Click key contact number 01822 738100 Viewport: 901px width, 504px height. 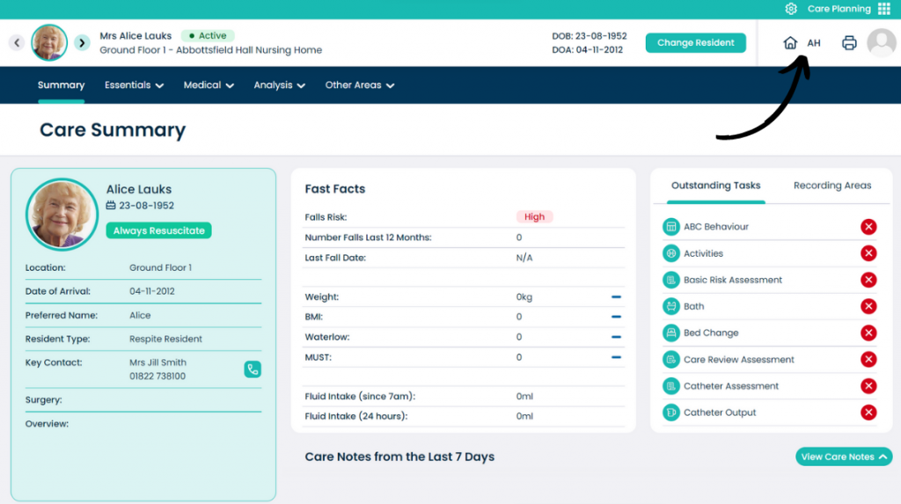[157, 376]
